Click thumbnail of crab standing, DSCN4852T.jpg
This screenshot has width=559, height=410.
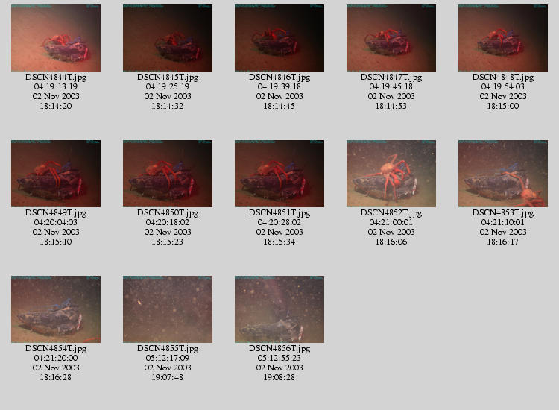click(x=391, y=174)
